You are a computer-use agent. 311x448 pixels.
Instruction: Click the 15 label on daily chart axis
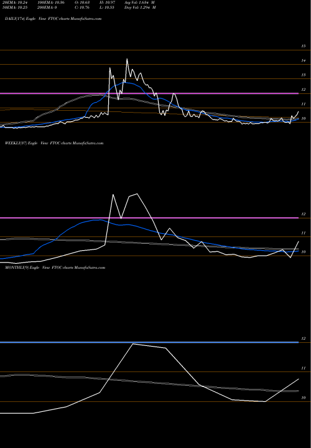[x=304, y=46]
